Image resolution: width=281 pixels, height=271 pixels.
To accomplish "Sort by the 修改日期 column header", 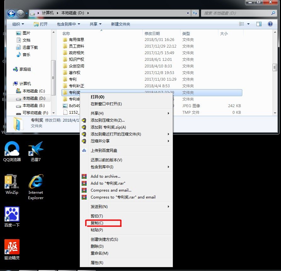I will (x=152, y=33).
